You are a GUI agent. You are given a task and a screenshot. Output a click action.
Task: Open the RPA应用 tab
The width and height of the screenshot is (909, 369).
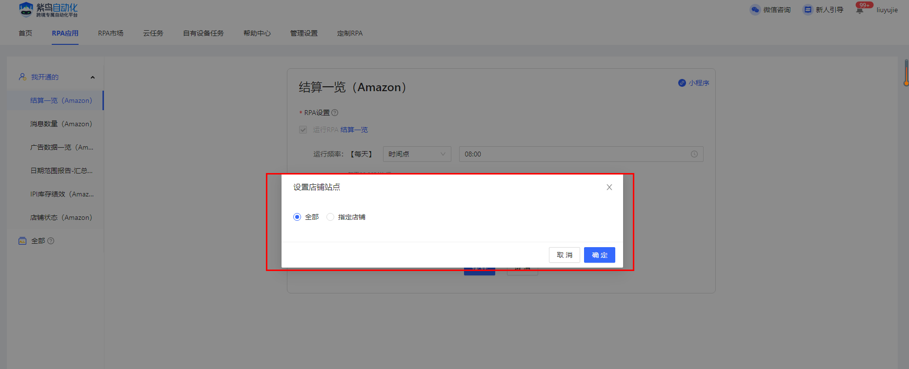tap(65, 33)
